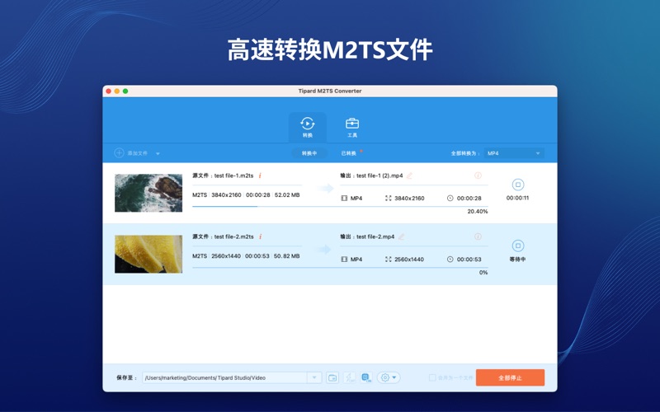Click the 20.40% progress text

point(478,212)
